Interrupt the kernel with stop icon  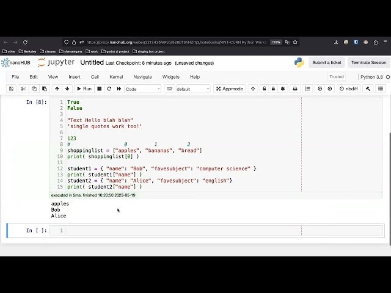pos(99,89)
